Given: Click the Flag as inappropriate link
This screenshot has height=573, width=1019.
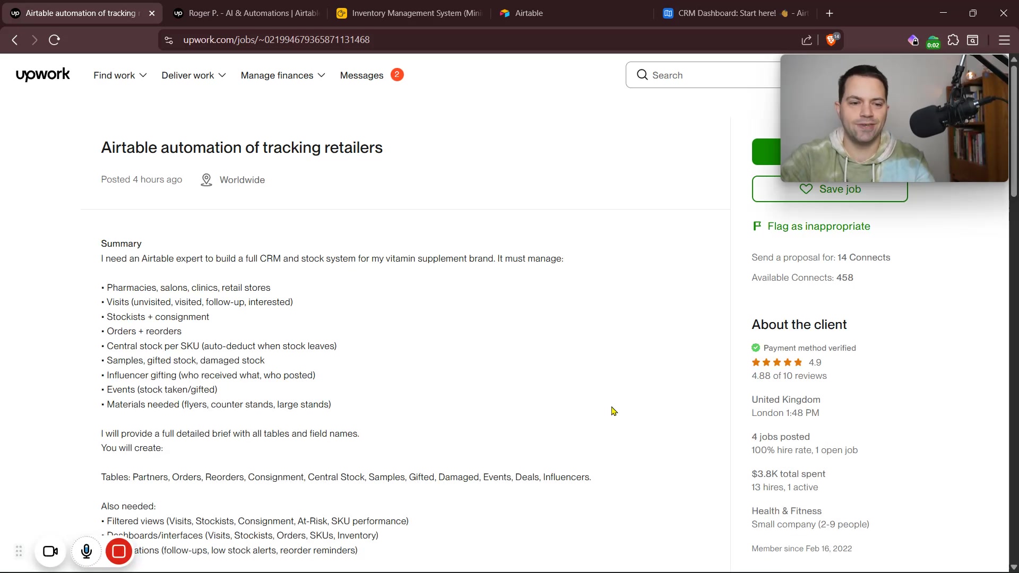Looking at the screenshot, I should 818,227.
